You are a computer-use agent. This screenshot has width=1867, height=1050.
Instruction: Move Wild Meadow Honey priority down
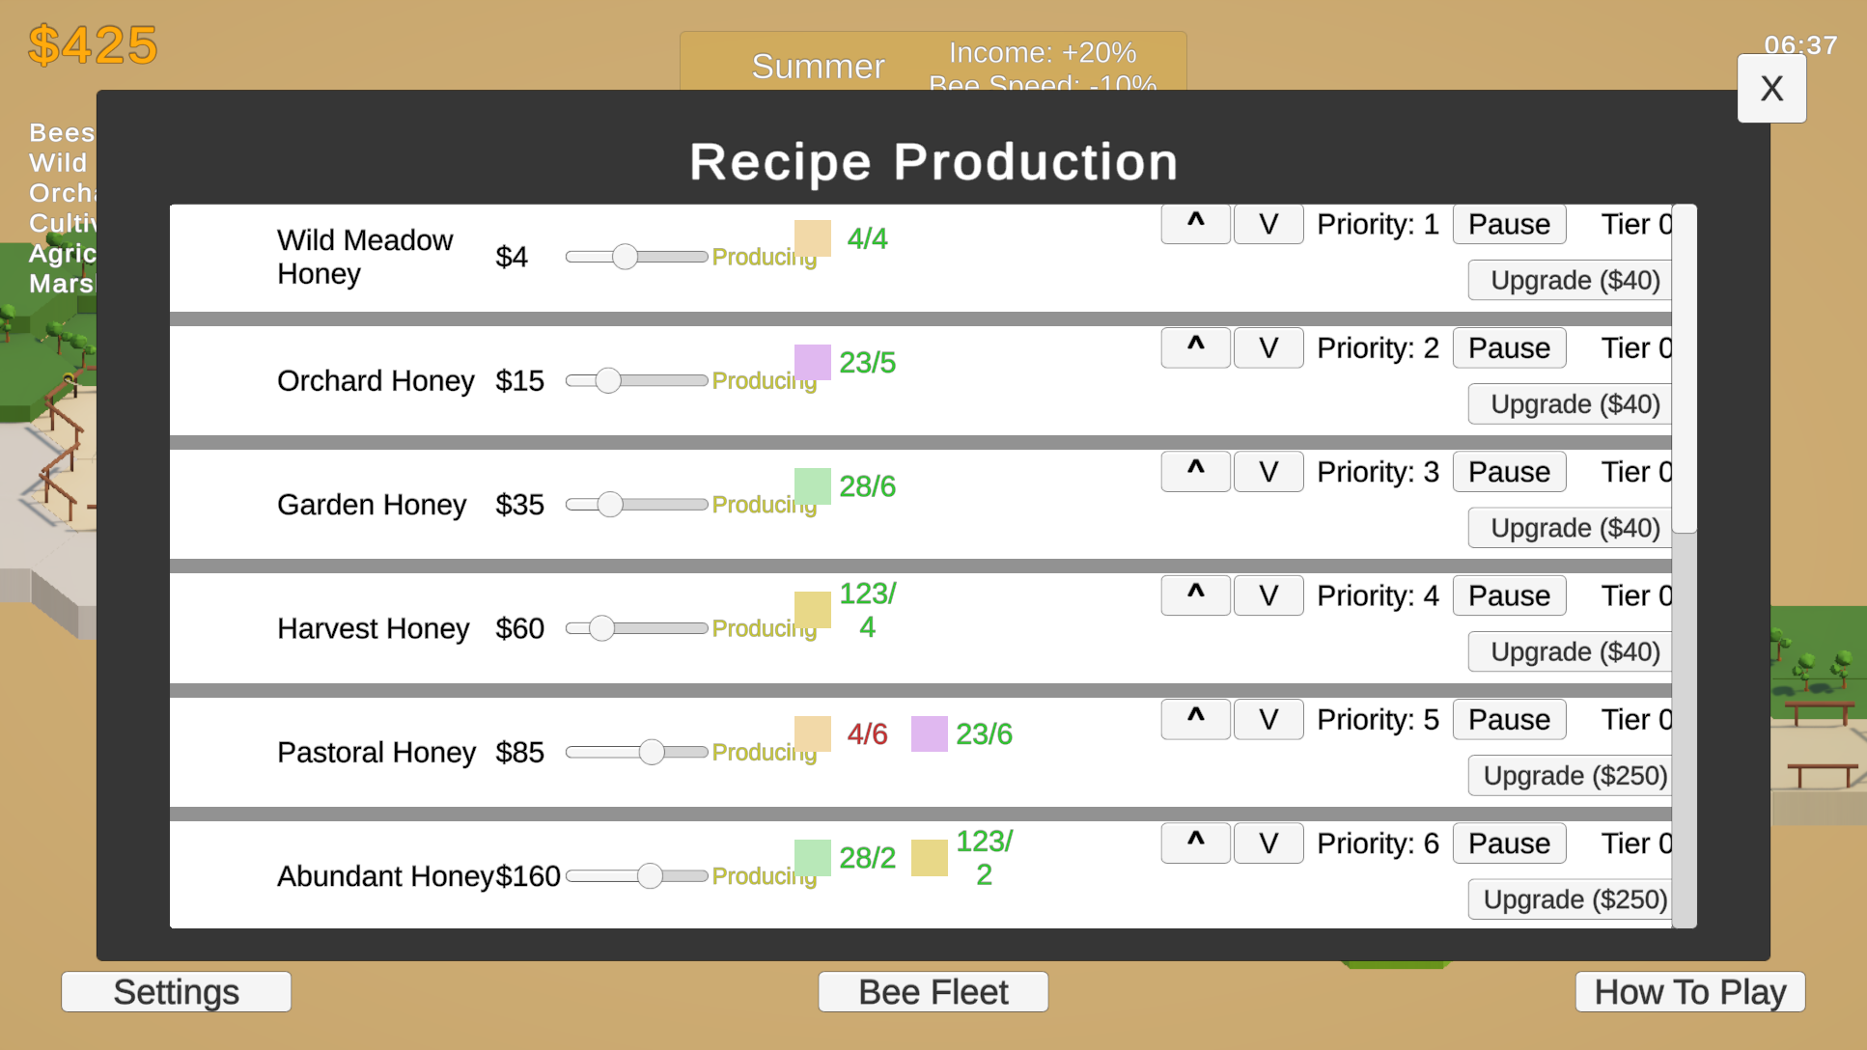(x=1268, y=224)
